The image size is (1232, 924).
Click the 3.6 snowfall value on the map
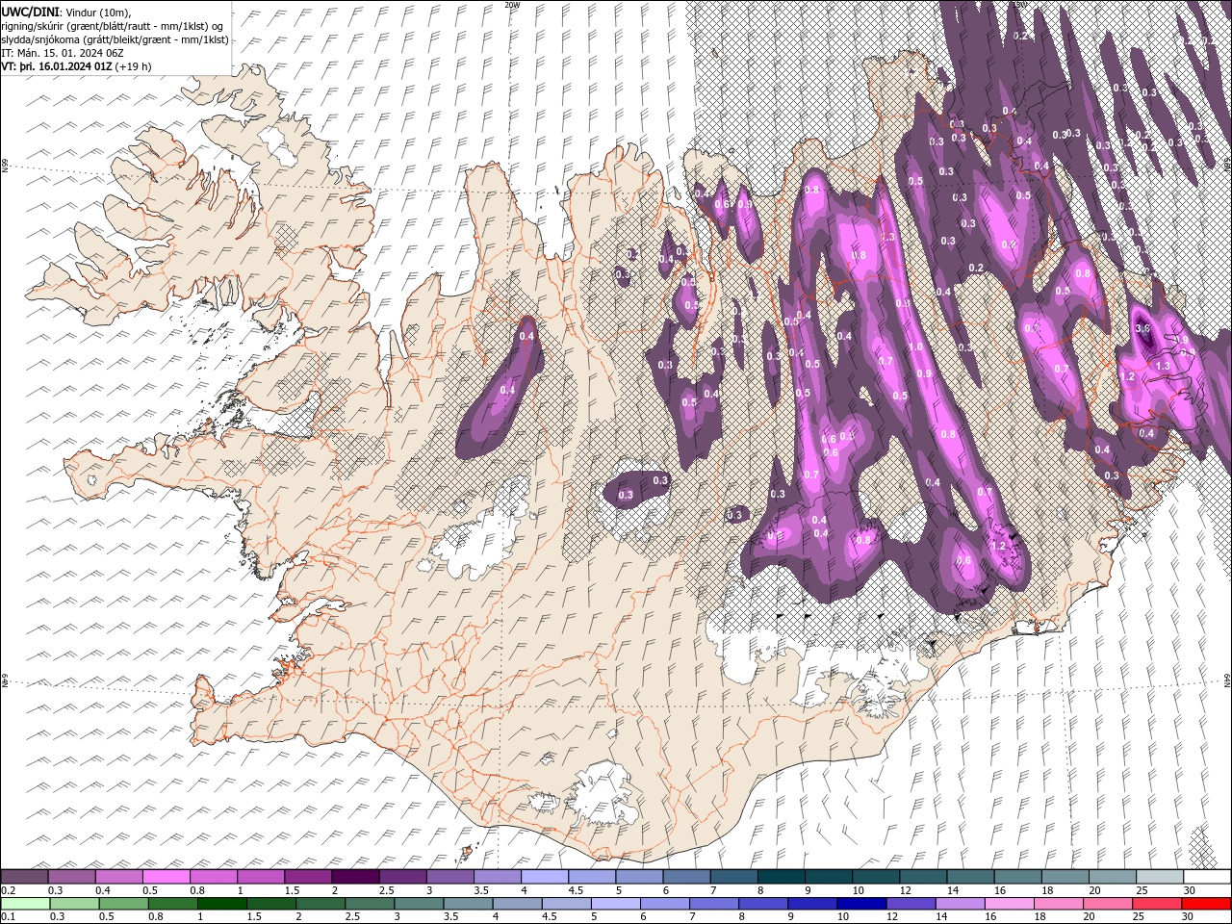pyautogui.click(x=1142, y=328)
